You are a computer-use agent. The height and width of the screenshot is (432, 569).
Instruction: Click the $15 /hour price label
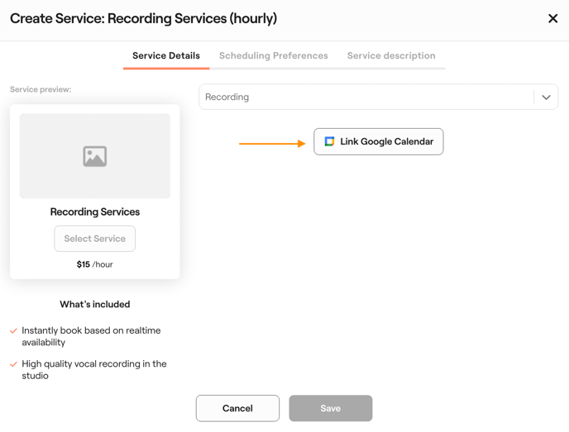pos(95,264)
